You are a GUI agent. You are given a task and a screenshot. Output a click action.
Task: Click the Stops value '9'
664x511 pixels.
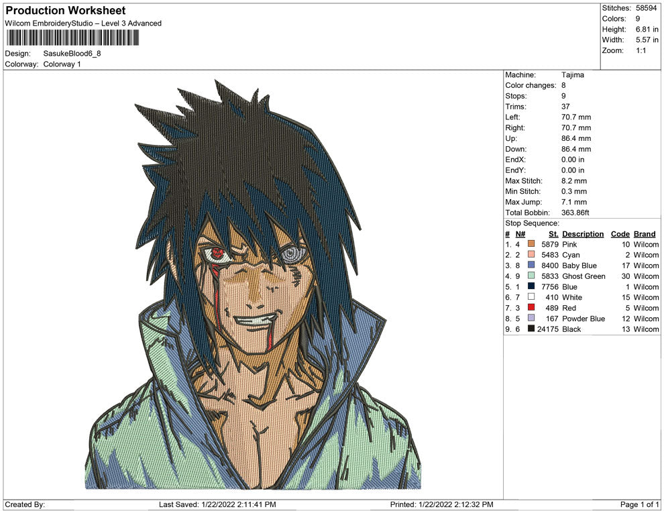click(x=563, y=96)
